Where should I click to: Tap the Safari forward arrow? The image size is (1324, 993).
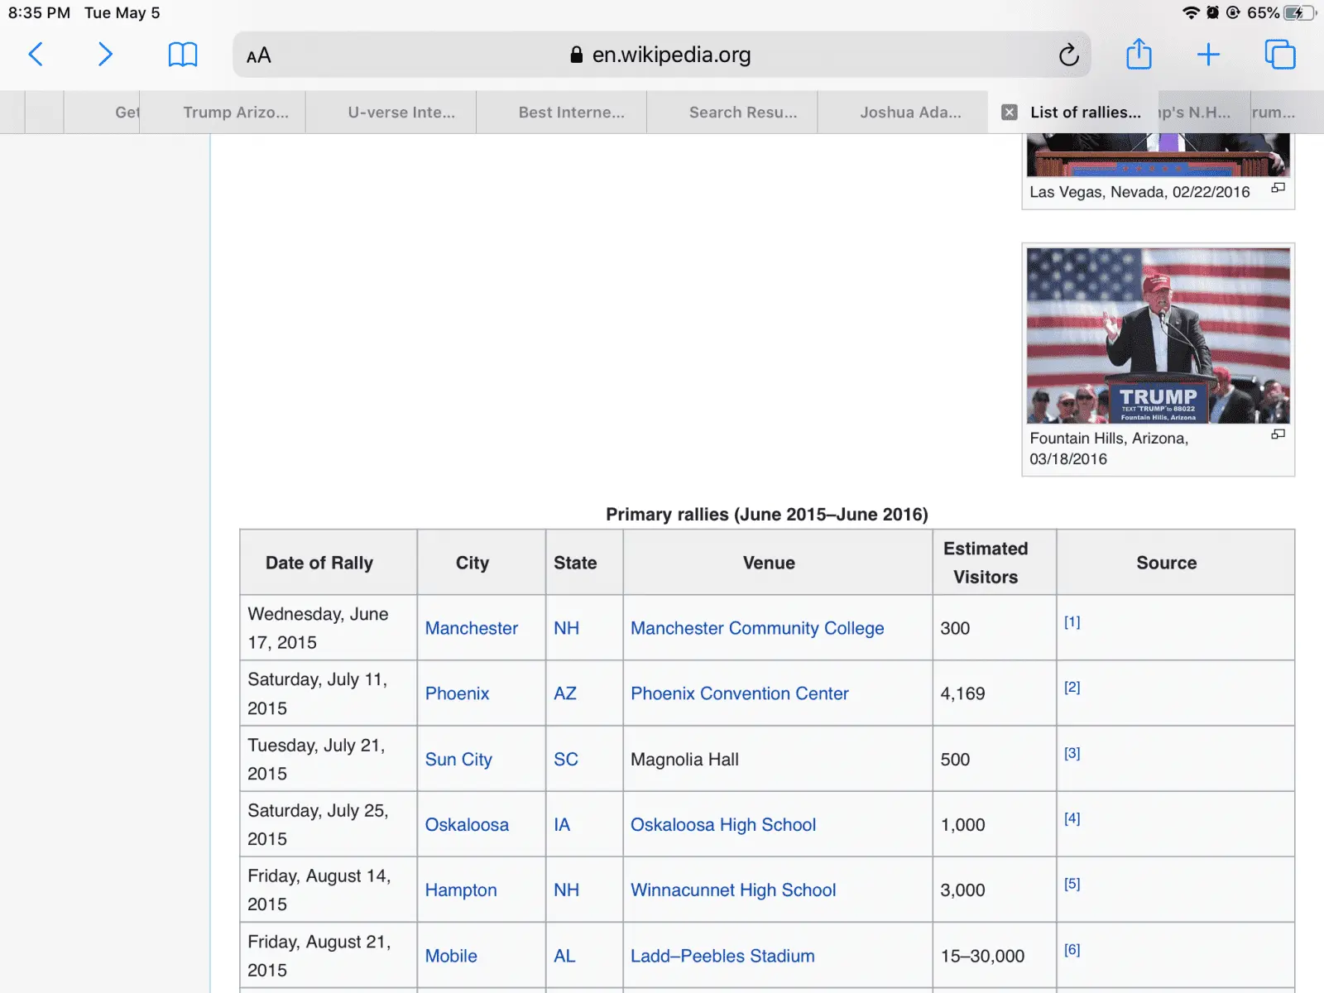[x=104, y=55]
